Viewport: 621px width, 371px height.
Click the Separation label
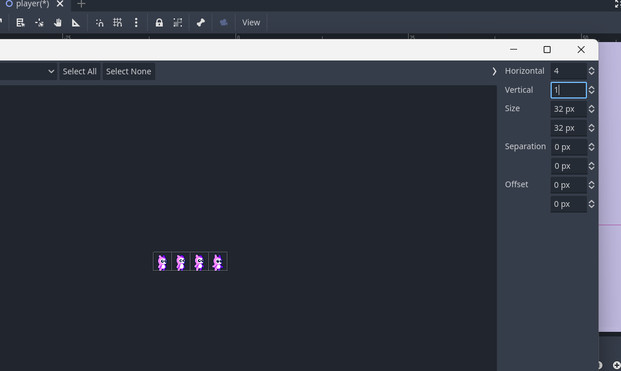click(x=525, y=146)
